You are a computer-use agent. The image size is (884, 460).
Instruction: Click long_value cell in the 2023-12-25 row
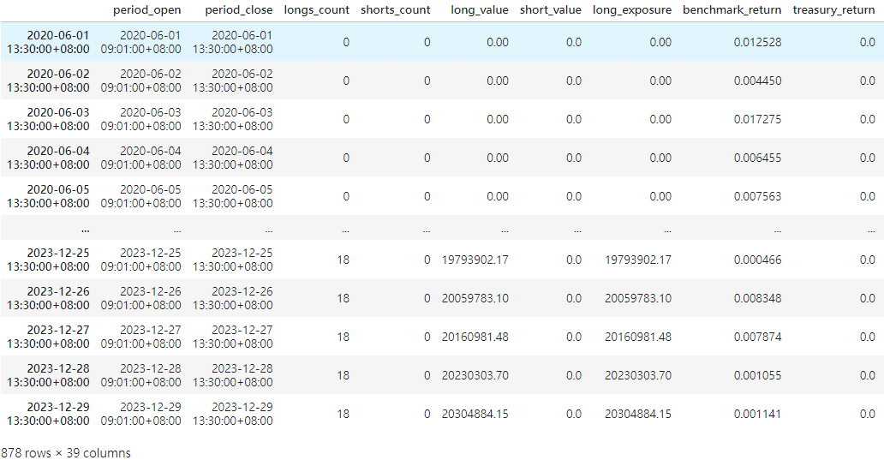475,260
